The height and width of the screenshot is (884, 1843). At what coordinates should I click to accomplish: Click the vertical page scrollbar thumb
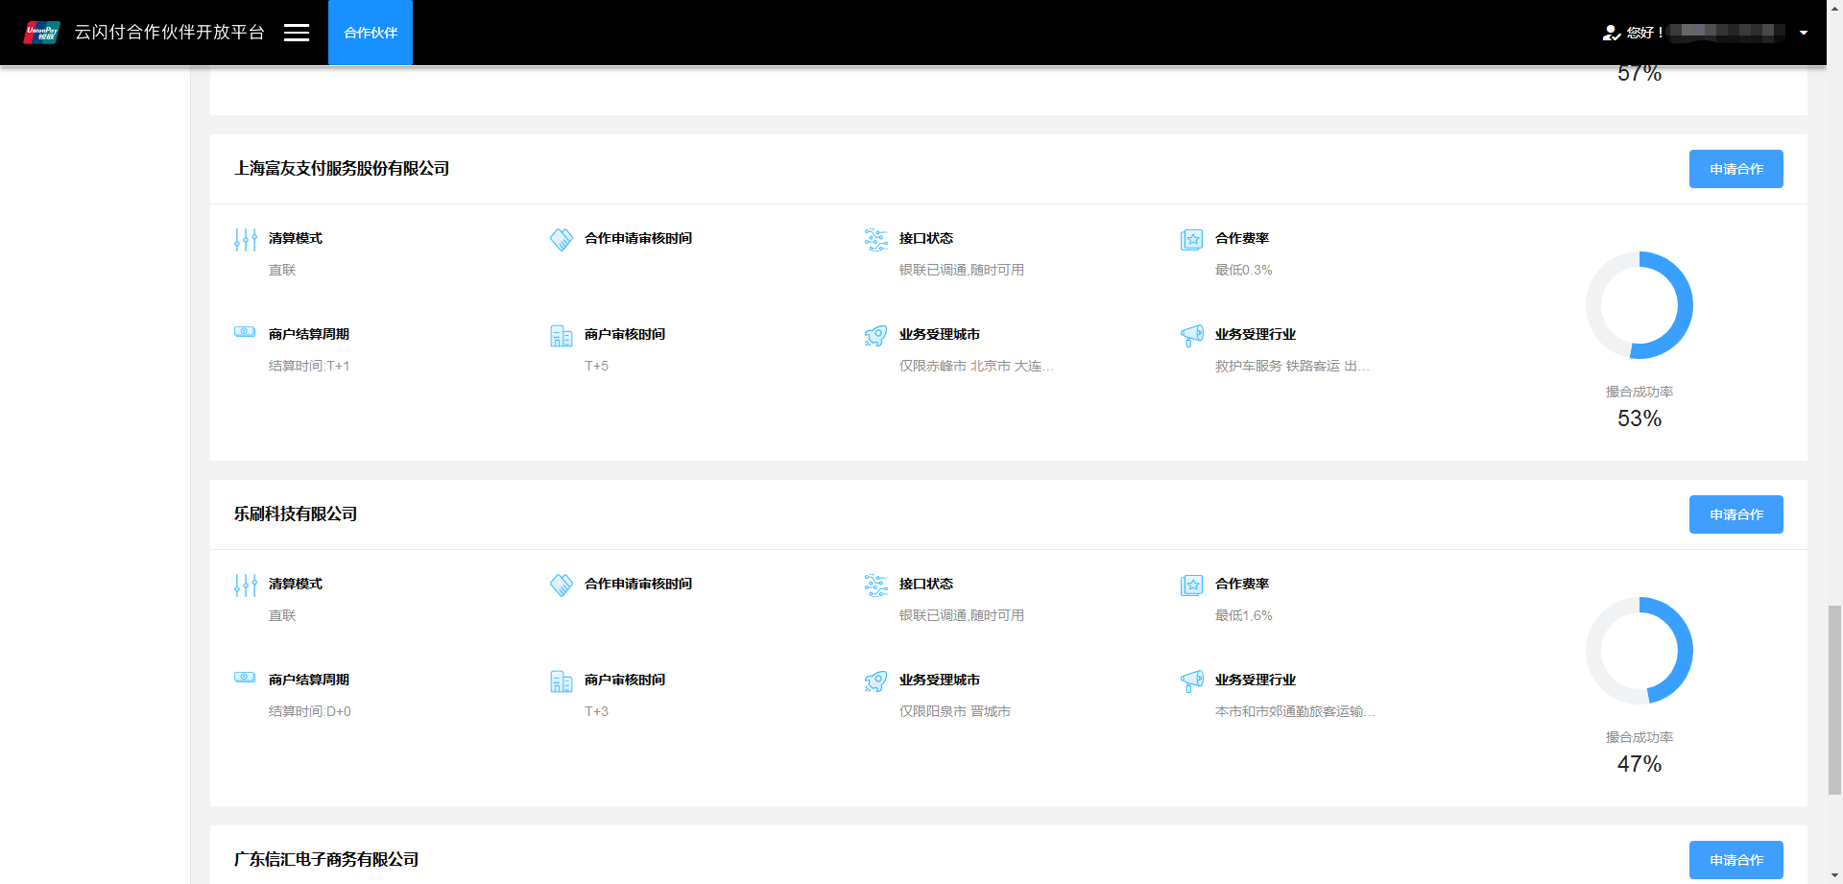point(1834,700)
